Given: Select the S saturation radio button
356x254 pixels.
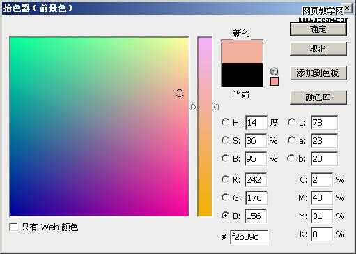Looking at the screenshot, I should point(225,140).
